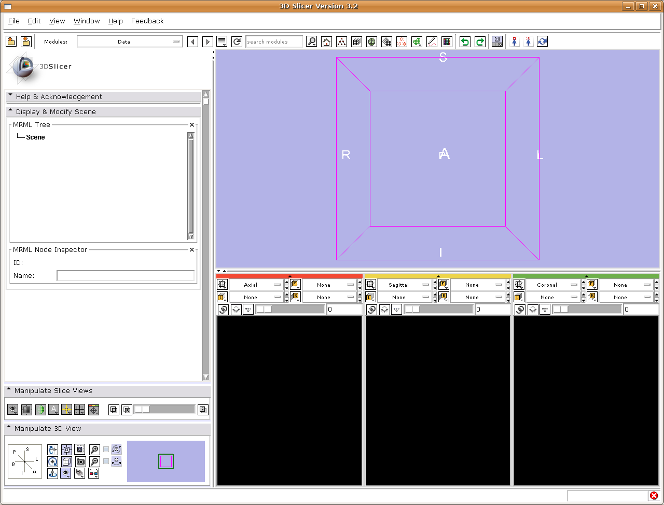Screen dimensions: 664x505
Task: Go to the previous module with the left arrow
Action: tap(192, 41)
